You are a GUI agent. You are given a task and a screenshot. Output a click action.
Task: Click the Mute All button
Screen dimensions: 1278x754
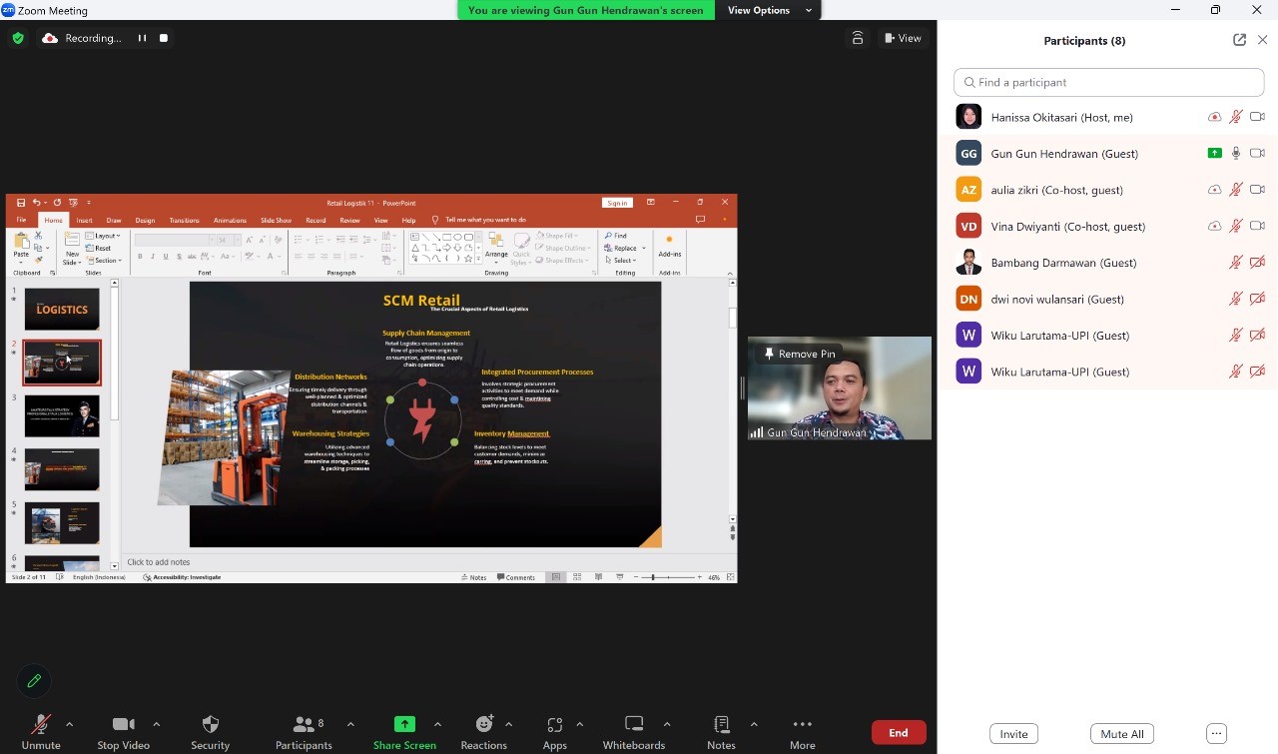click(x=1122, y=734)
